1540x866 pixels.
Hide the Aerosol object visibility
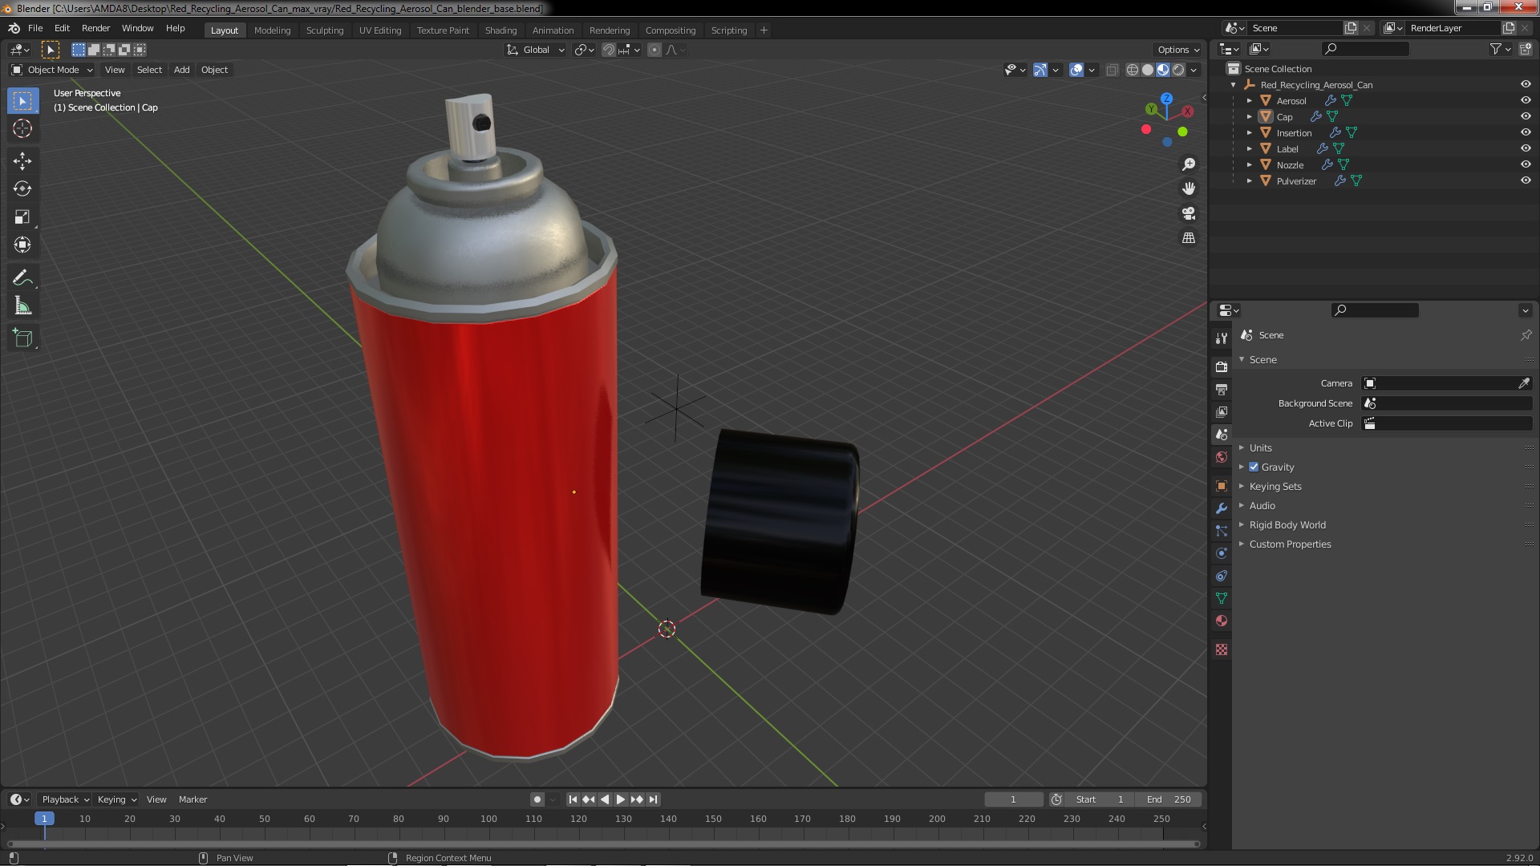1526,100
